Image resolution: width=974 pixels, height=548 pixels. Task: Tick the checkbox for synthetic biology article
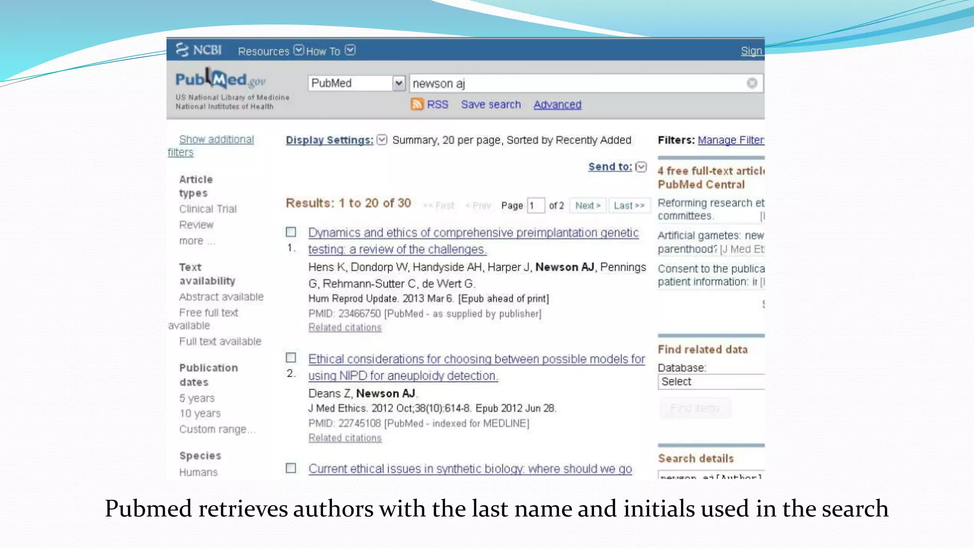tap(291, 468)
